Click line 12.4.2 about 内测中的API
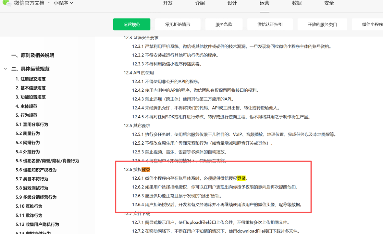Screen dimensions: 383x234 pos(195,90)
